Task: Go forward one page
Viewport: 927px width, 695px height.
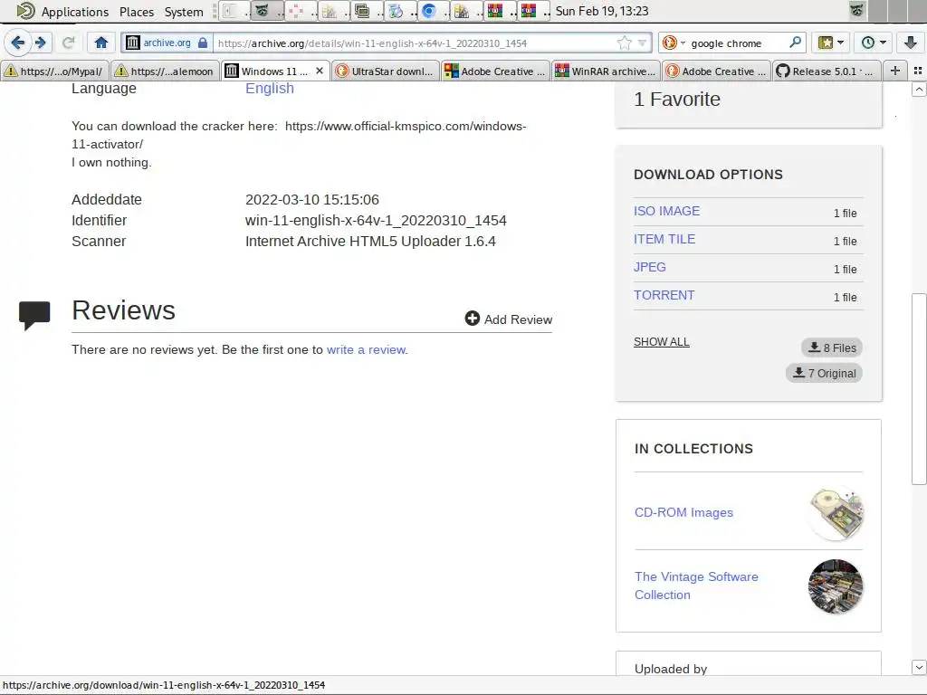Action: click(x=40, y=43)
